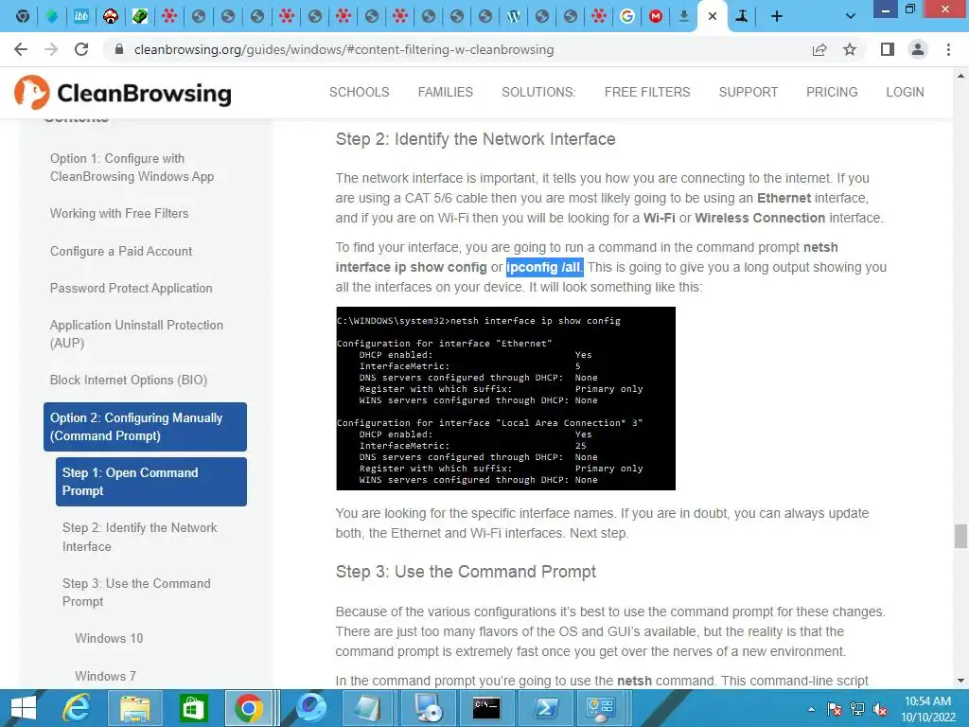The width and height of the screenshot is (969, 727).
Task: Click the netsh command screenshot image
Action: (x=505, y=399)
